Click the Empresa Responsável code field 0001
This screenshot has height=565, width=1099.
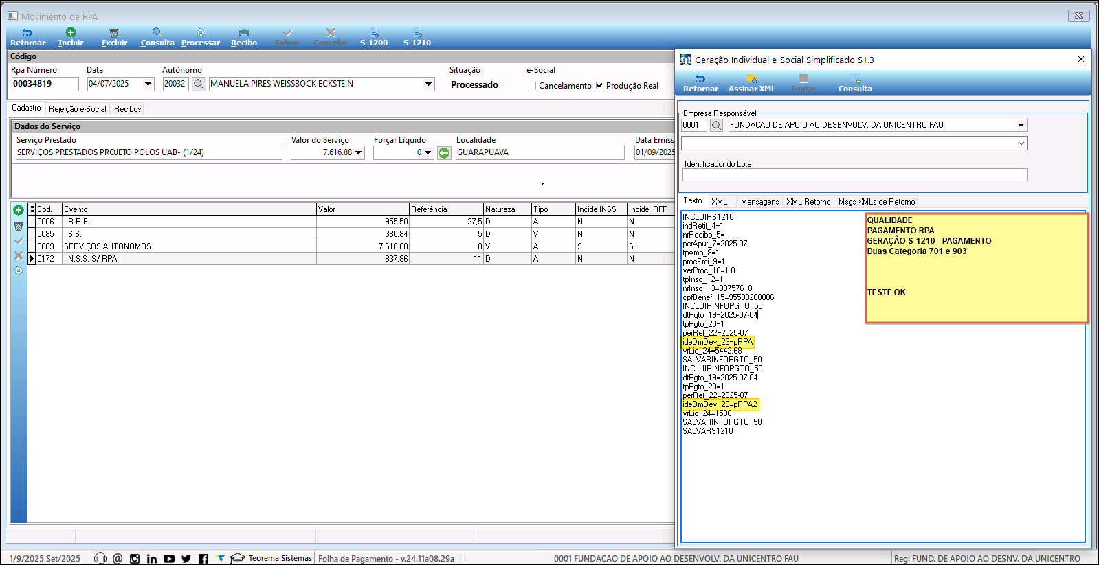pos(693,125)
